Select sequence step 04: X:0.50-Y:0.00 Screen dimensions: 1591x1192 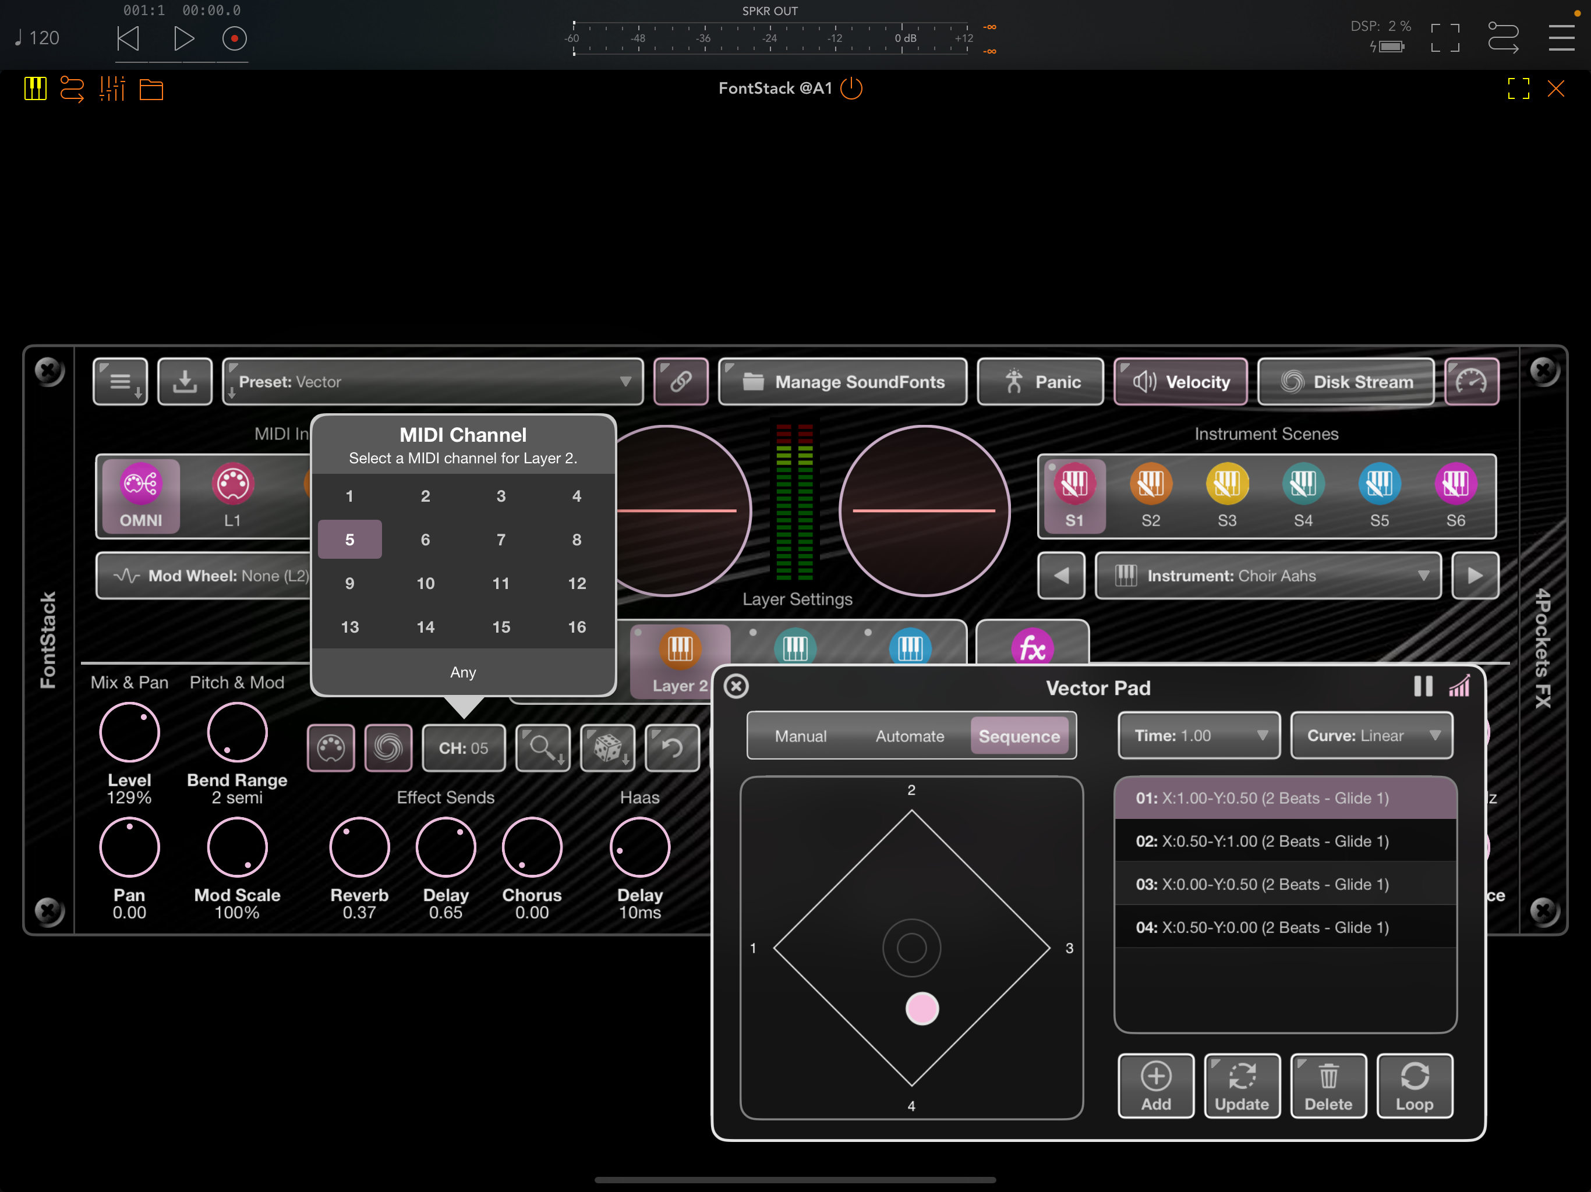(x=1285, y=927)
